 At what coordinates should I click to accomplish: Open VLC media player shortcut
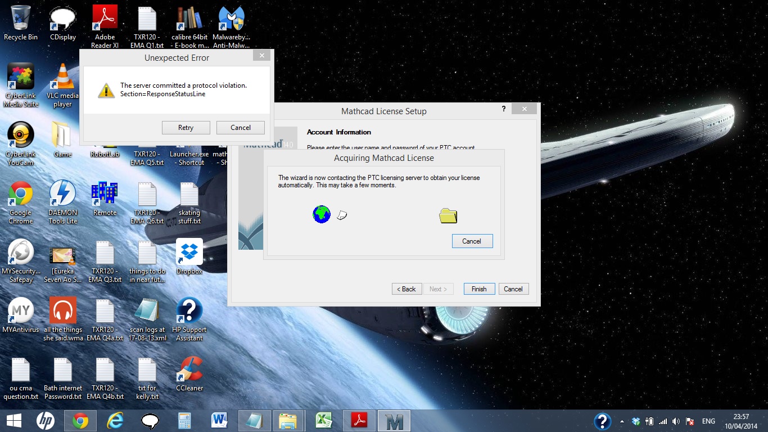pyautogui.click(x=63, y=85)
